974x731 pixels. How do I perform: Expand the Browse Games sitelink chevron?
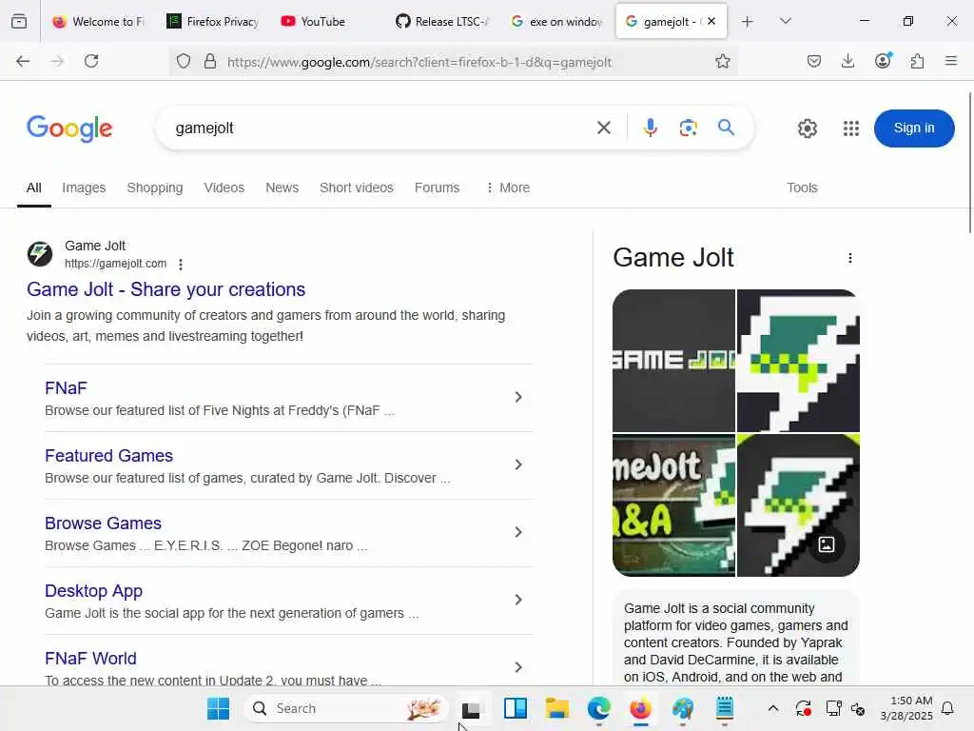(518, 532)
